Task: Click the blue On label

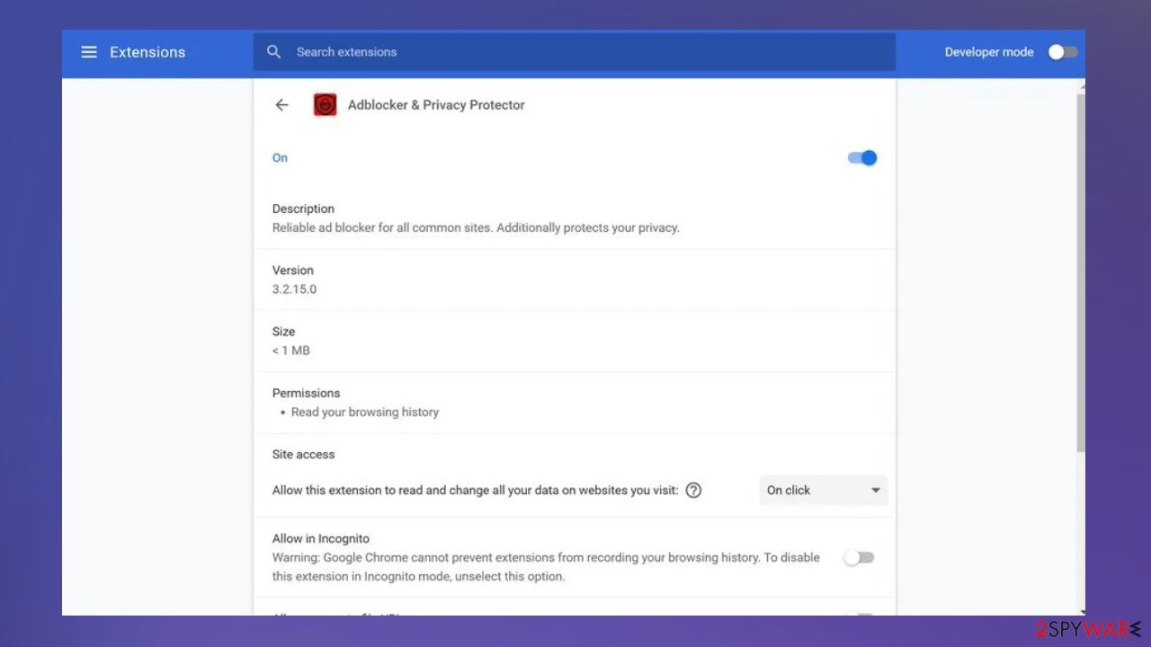Action: 280,157
